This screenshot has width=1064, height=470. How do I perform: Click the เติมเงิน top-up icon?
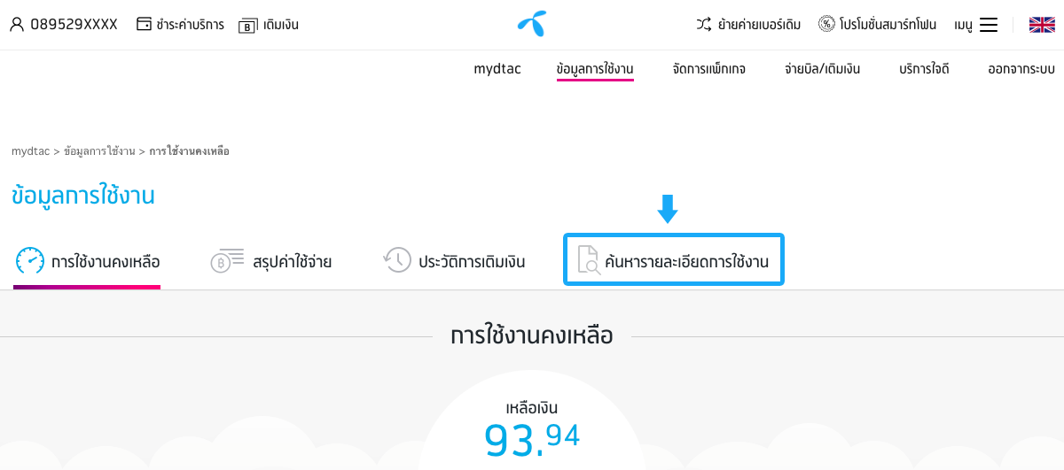(x=247, y=25)
